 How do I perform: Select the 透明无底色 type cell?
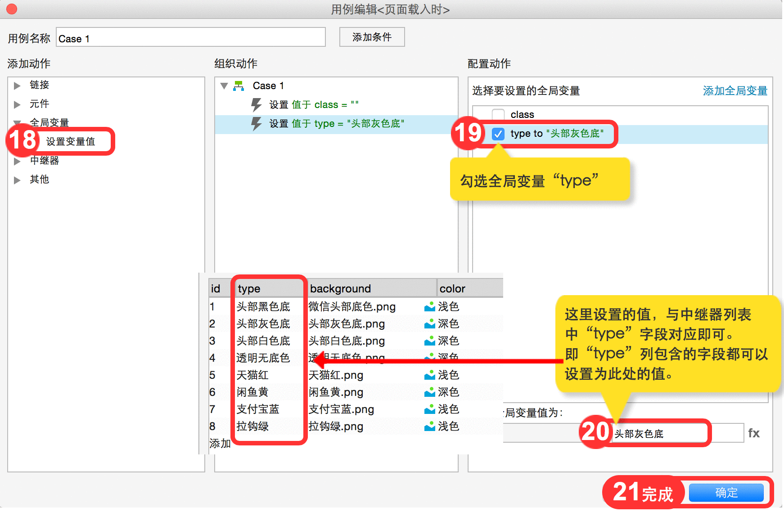pos(263,358)
